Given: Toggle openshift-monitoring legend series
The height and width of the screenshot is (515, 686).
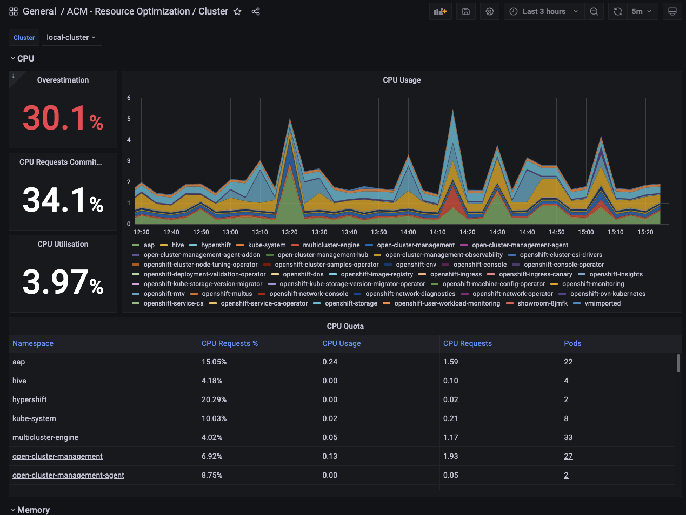Looking at the screenshot, I should [593, 284].
